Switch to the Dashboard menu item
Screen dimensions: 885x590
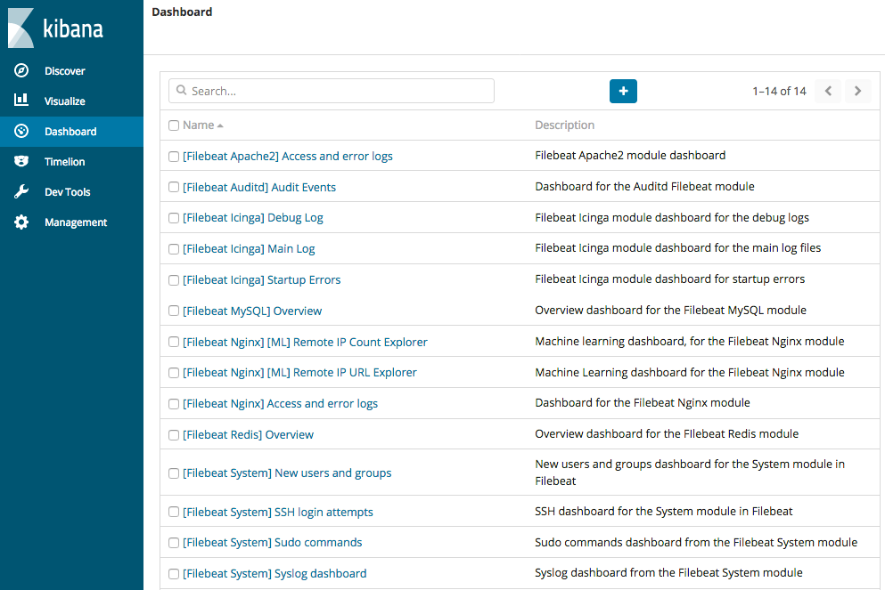(70, 131)
